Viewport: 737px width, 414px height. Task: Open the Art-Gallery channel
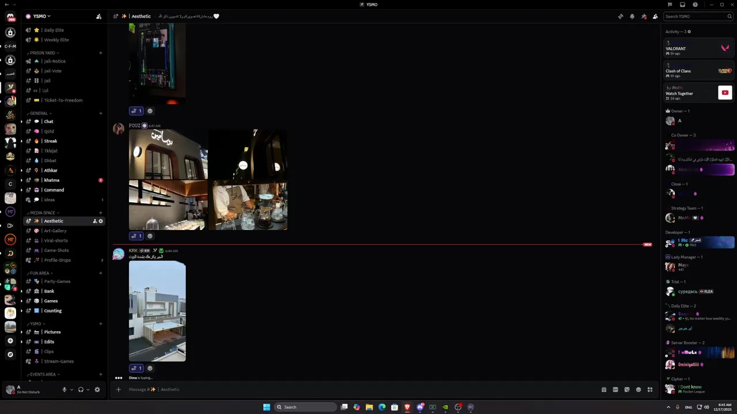pos(64,231)
